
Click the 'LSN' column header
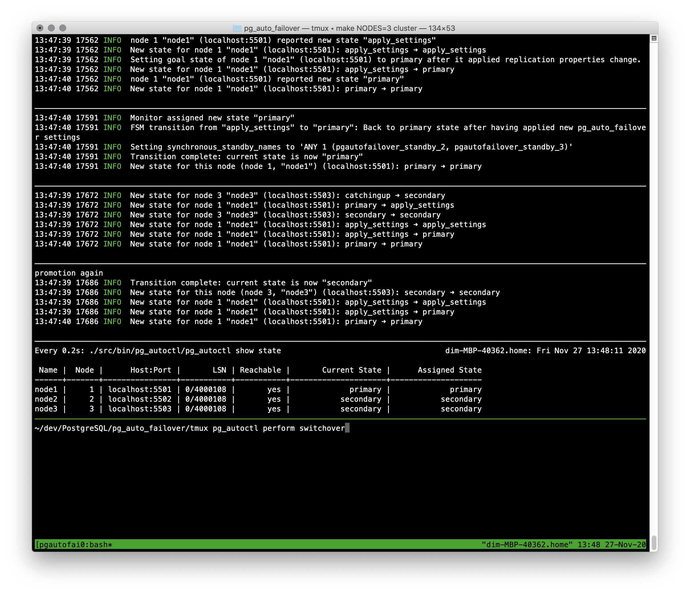(x=220, y=370)
